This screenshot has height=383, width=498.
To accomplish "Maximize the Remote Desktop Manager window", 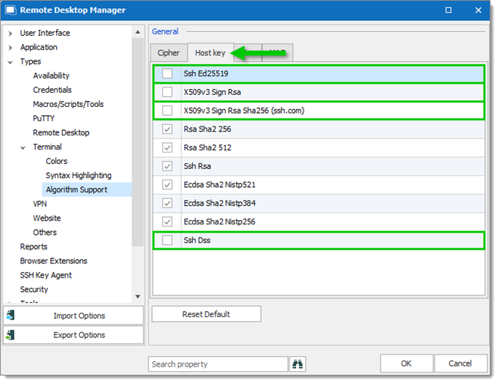I will coord(449,10).
